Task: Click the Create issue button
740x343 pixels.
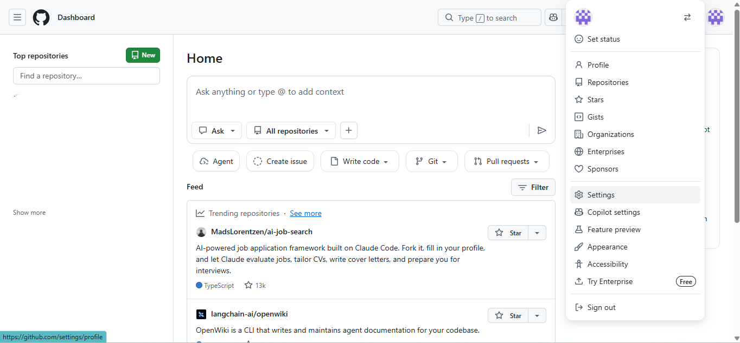Action: point(280,161)
